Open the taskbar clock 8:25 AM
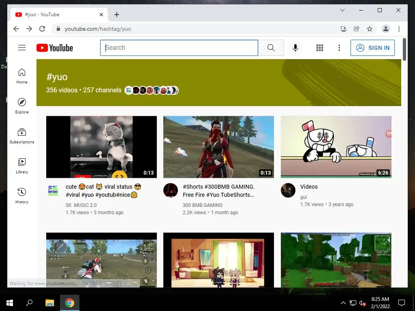 (x=380, y=303)
